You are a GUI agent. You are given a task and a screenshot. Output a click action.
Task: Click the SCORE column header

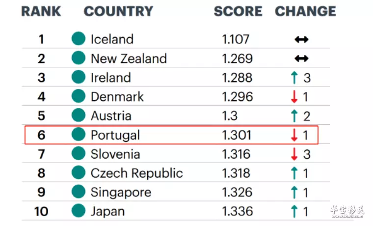(x=238, y=11)
